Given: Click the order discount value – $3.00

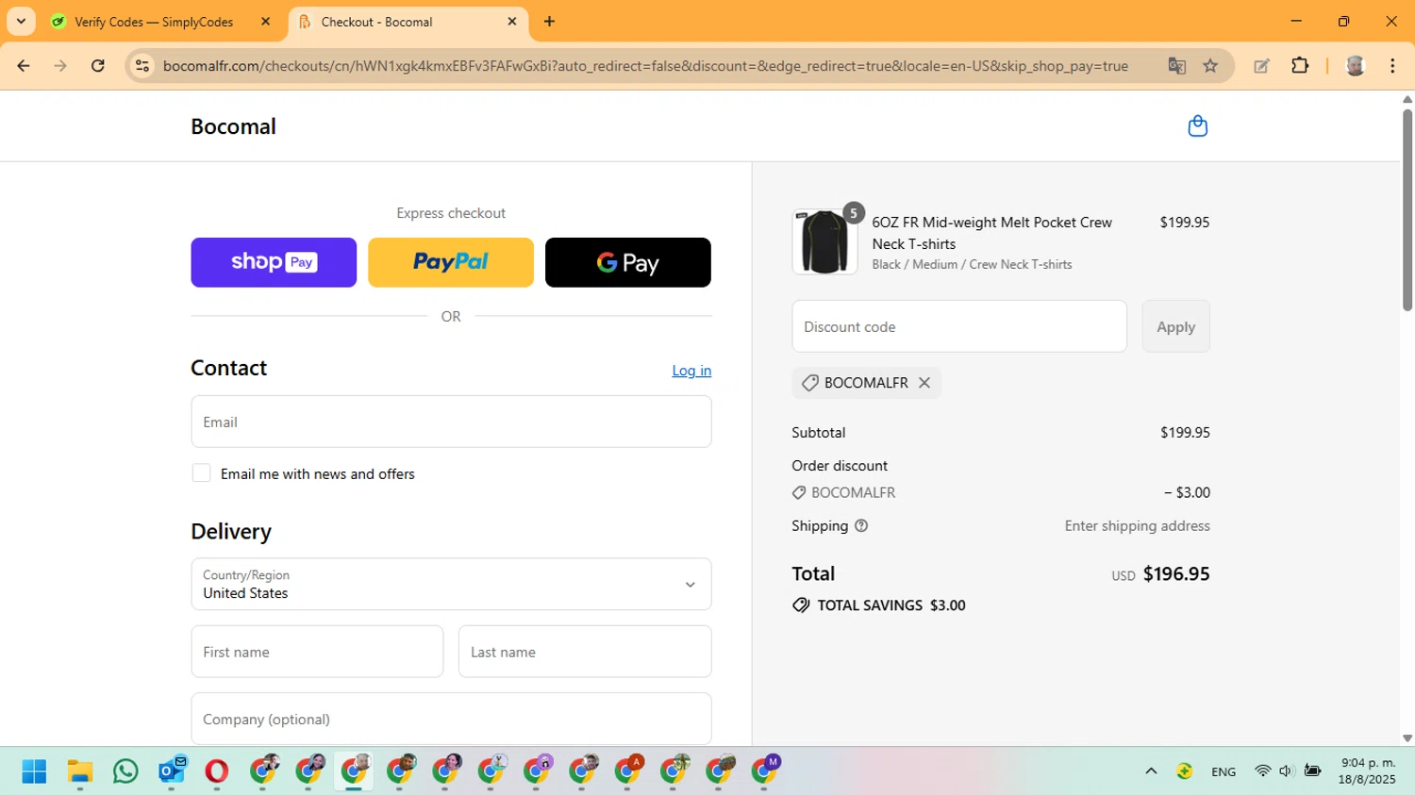Looking at the screenshot, I should click(x=1187, y=492).
